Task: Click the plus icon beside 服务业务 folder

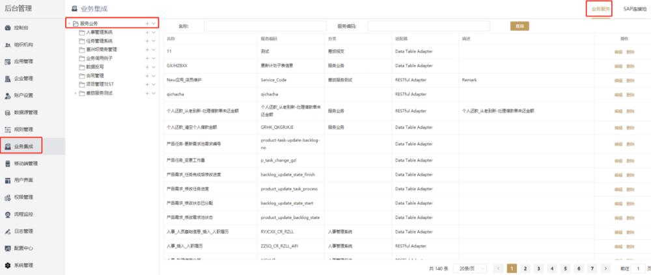Action: [x=147, y=23]
